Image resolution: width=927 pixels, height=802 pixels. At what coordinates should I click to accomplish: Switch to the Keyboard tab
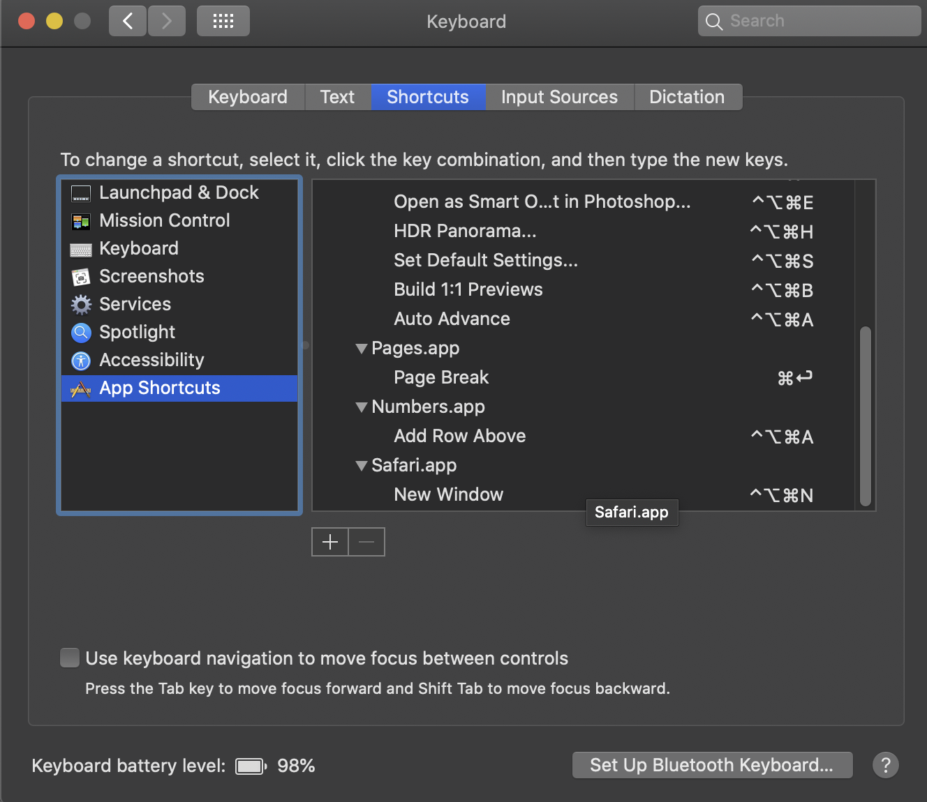(248, 97)
